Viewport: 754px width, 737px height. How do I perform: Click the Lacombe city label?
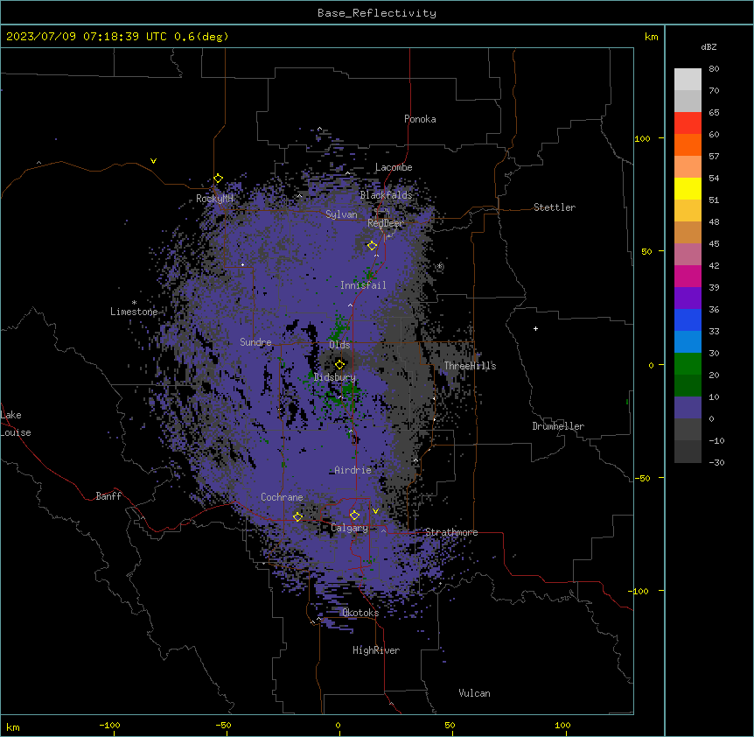coord(394,167)
